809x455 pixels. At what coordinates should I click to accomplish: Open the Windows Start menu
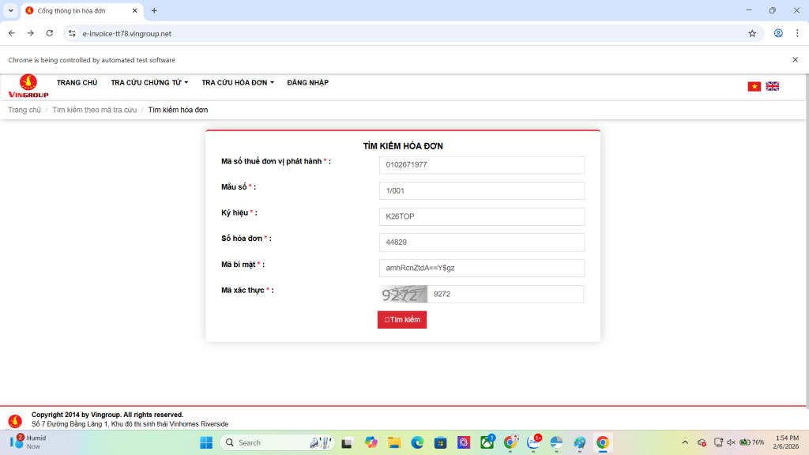click(x=205, y=442)
